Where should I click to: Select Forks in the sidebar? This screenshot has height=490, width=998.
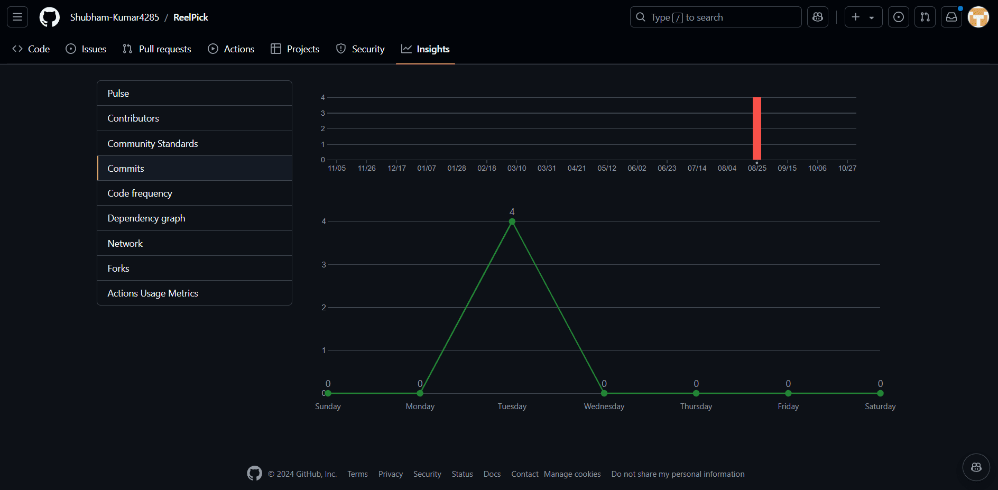195,268
